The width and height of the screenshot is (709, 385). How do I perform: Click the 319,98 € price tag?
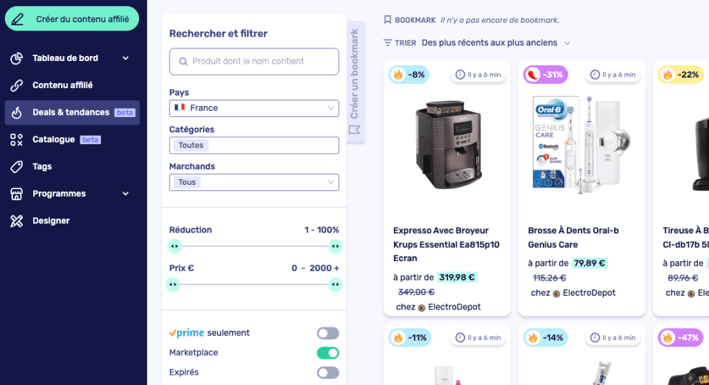click(457, 278)
